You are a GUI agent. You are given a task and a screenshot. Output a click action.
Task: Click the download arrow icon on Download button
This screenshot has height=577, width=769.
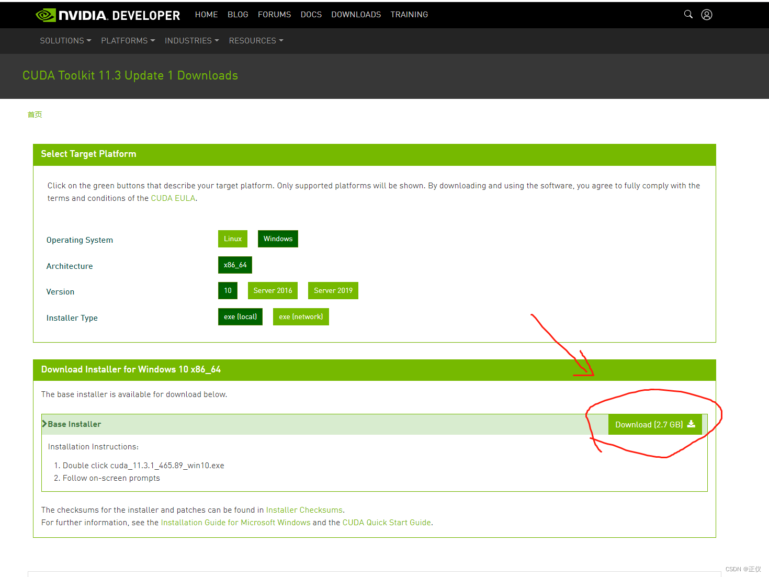(x=691, y=424)
